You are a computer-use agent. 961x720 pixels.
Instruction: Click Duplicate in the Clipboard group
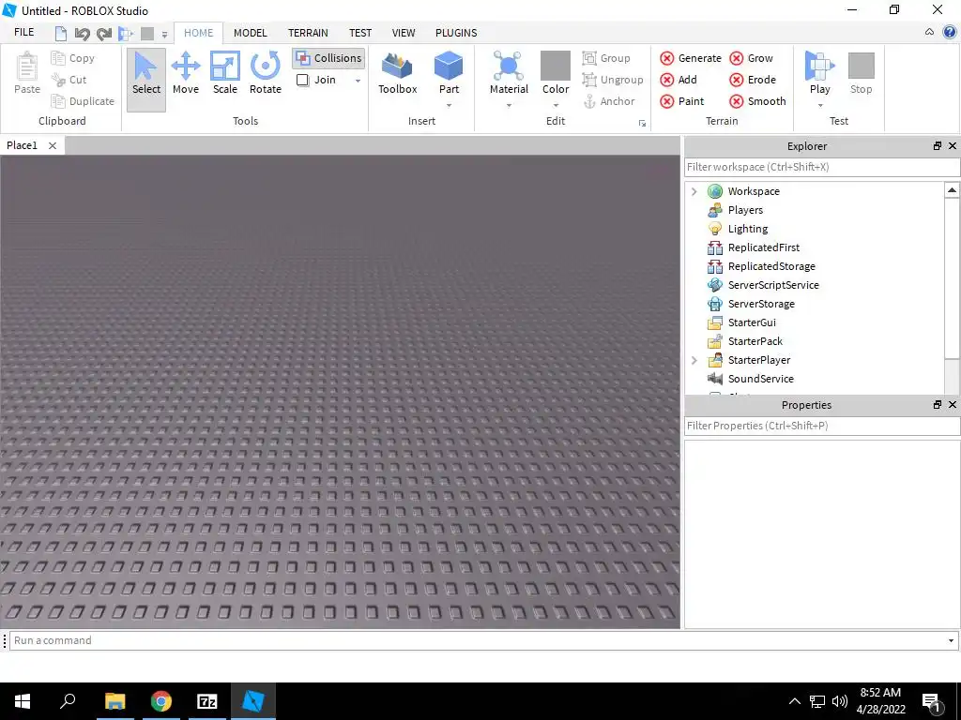(x=83, y=101)
